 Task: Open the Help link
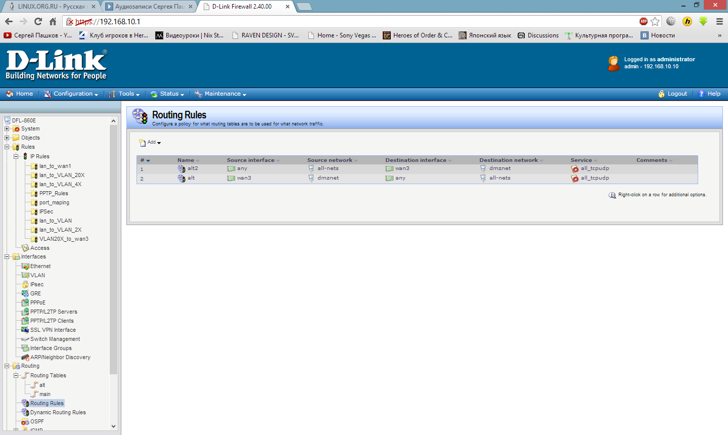tap(709, 94)
